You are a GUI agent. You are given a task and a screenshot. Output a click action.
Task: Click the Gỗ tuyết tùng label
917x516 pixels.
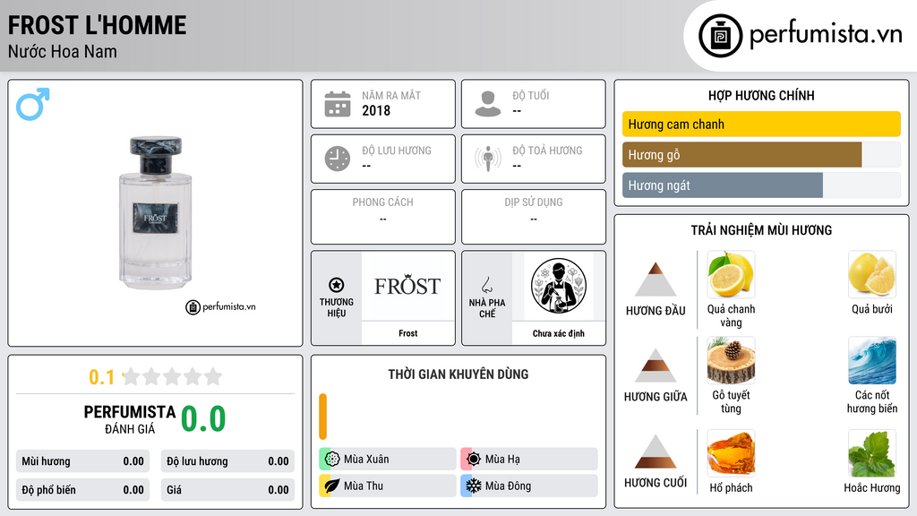(x=731, y=402)
